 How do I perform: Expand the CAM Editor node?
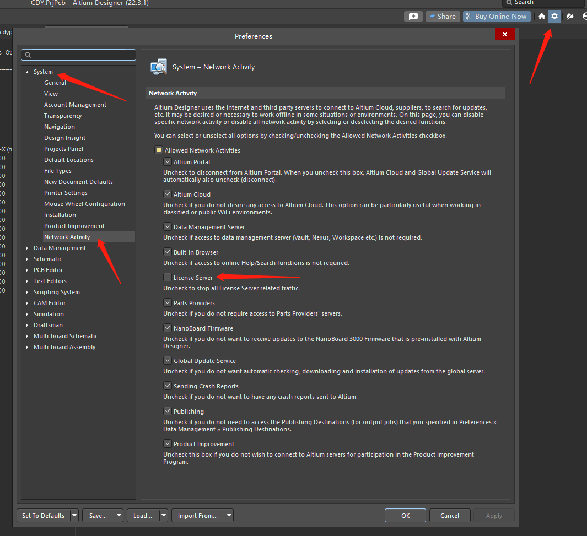click(27, 303)
